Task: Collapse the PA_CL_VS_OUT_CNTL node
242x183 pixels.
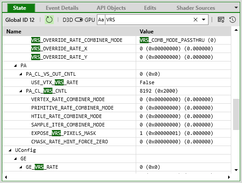Action: [21, 74]
